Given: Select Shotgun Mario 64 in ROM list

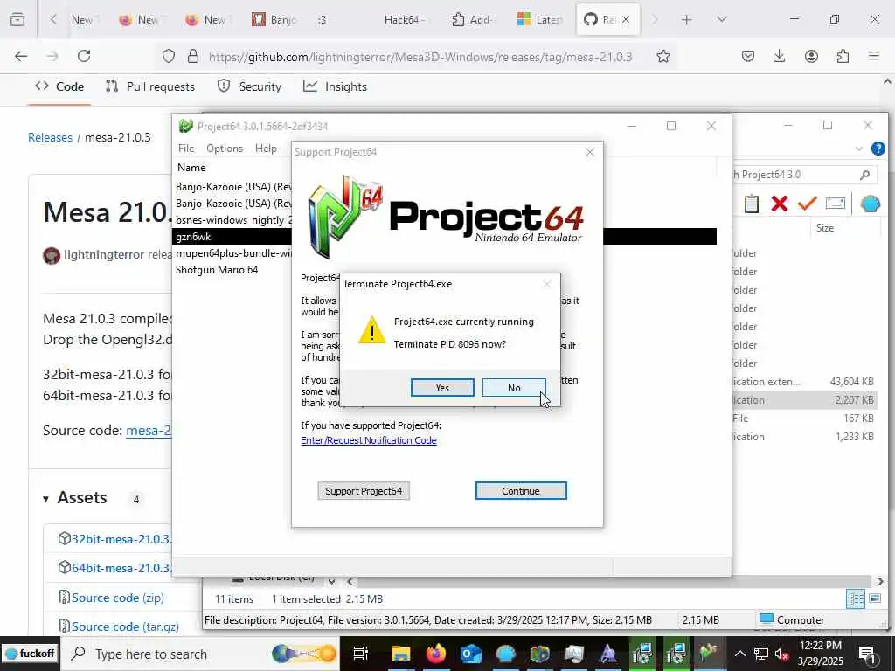Looking at the screenshot, I should [x=217, y=270].
